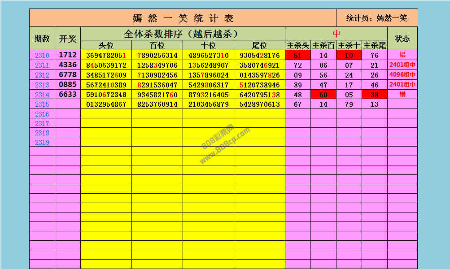Click the red highlighted 60 cell
Image resolution: width=450 pixels, height=269 pixels.
(323, 95)
